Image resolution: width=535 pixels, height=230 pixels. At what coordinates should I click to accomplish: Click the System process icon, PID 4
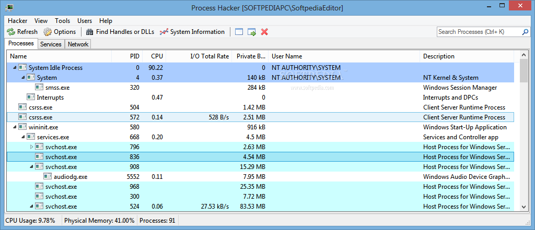point(31,77)
